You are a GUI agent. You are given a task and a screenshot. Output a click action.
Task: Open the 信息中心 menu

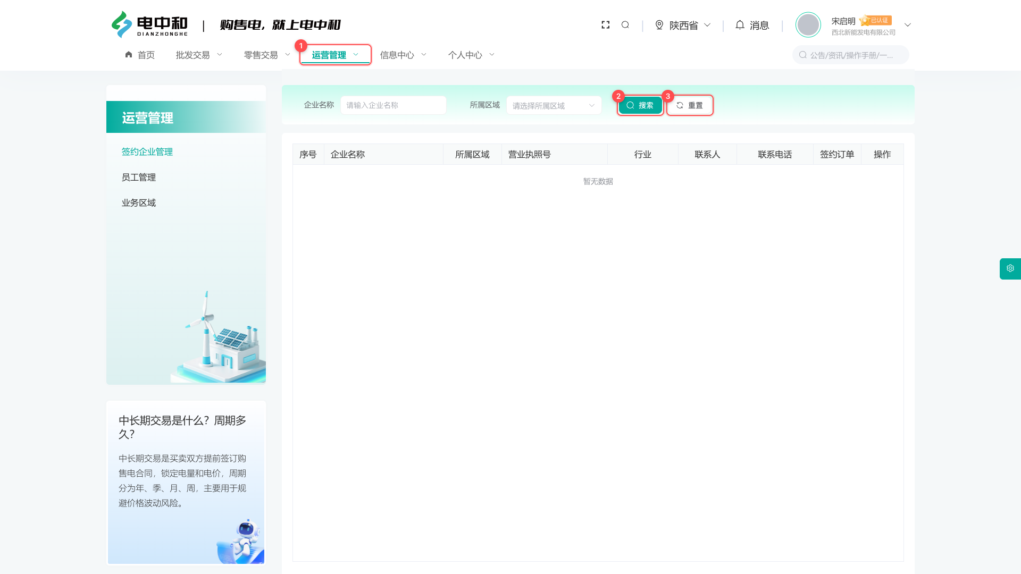tap(397, 55)
